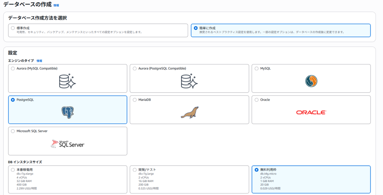Pick the 開発/テスト instance size radio

[x=135, y=170]
